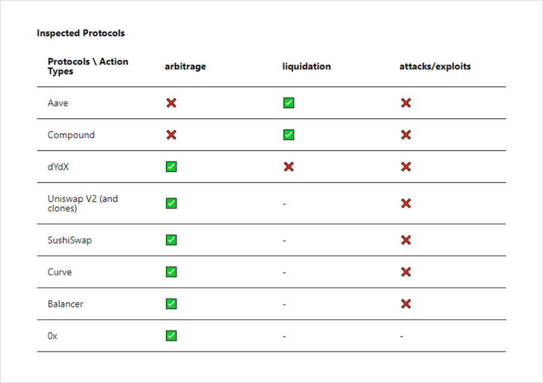Click the liquidation column header

[306, 67]
